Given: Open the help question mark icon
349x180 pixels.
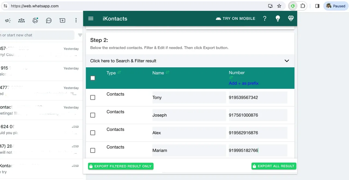Looking at the screenshot, I should pos(264,18).
